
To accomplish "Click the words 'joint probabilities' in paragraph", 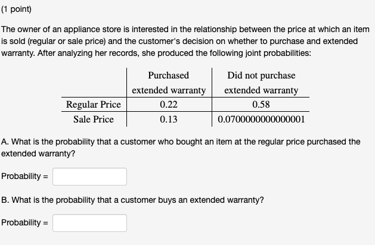I will point(274,52).
